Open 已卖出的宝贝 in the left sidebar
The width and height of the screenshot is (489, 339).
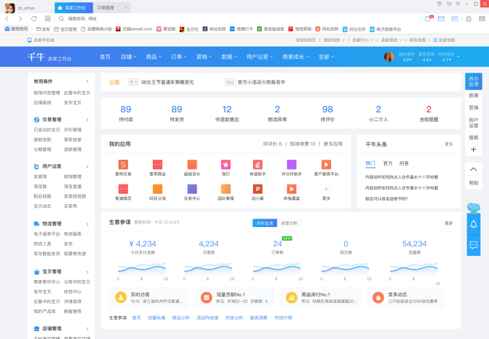tap(47, 130)
